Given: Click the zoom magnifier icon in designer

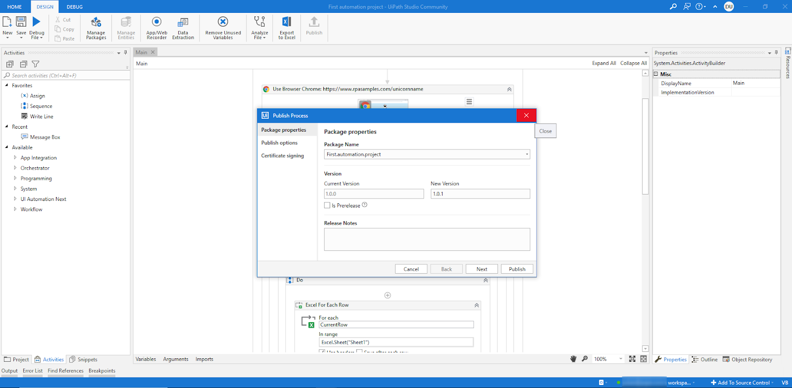Looking at the screenshot, I should [585, 359].
